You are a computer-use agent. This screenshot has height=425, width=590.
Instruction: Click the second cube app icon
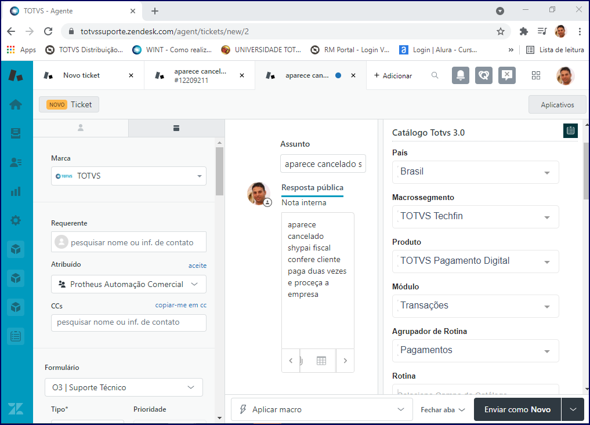[x=16, y=278]
